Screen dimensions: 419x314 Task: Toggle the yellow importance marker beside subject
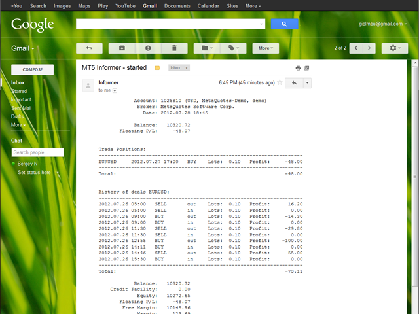[158, 68]
